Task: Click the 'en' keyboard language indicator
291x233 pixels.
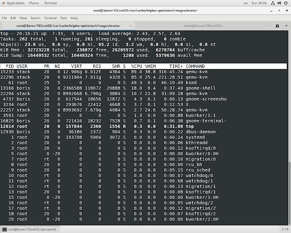Action: pos(246,3)
